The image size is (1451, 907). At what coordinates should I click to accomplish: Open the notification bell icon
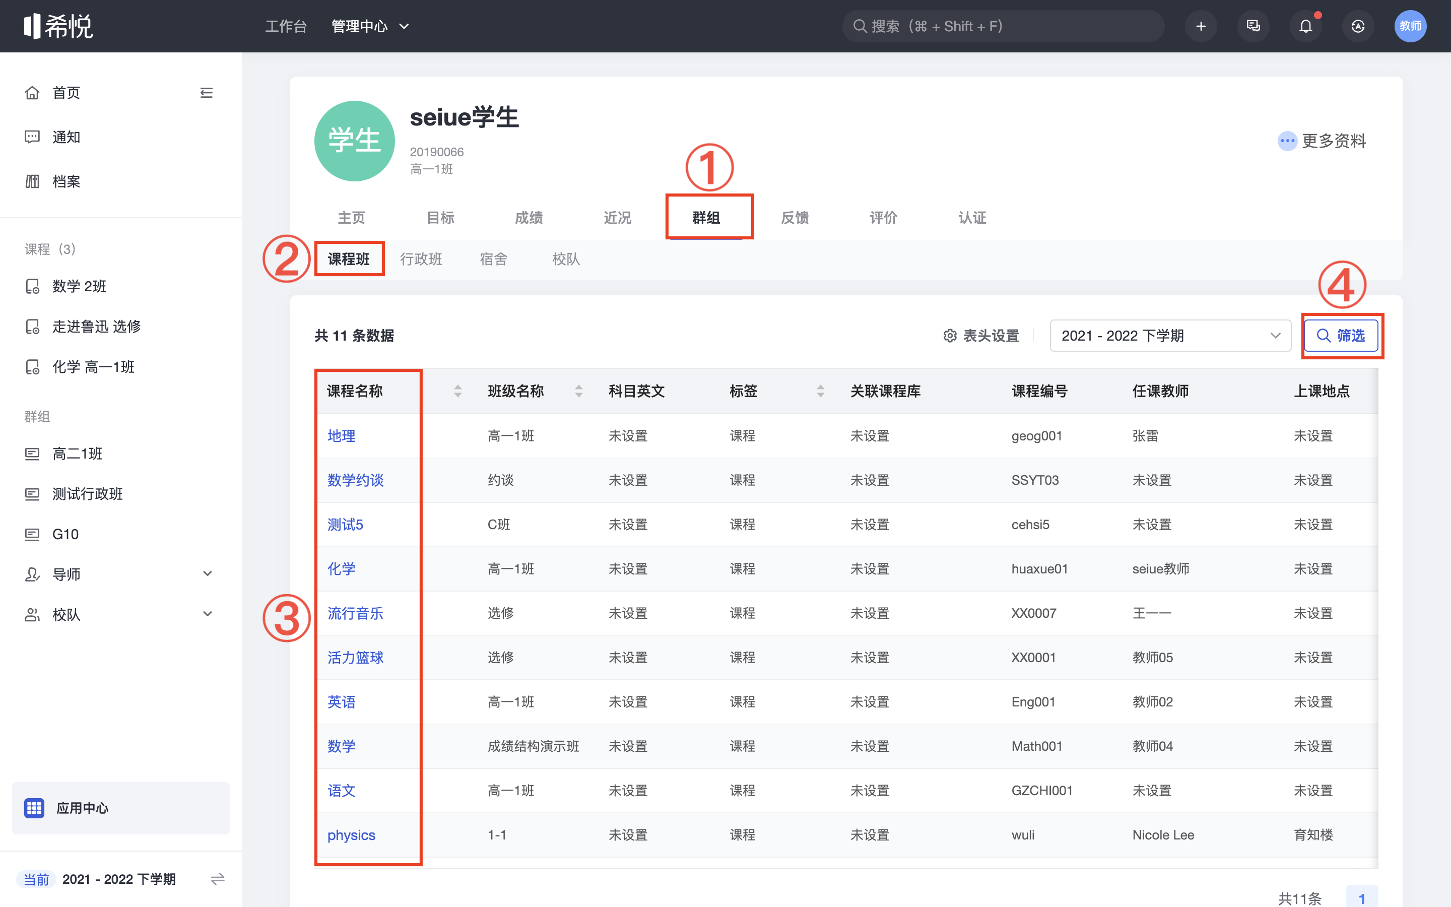[x=1306, y=26]
